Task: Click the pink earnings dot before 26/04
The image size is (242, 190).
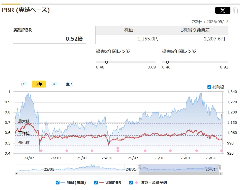Action: tap(196, 151)
